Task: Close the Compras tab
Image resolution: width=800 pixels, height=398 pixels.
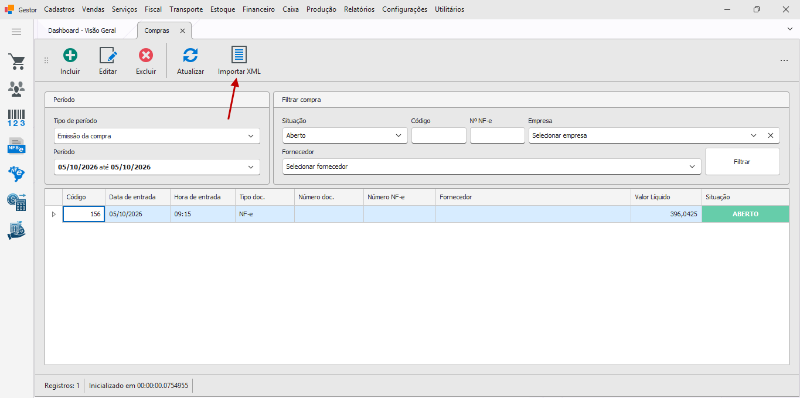Action: 182,30
